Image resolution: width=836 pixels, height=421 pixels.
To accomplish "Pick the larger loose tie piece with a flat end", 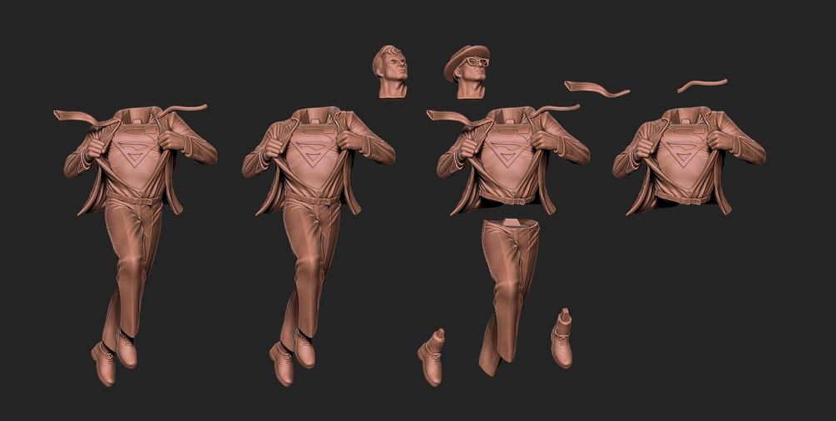I will (x=596, y=89).
